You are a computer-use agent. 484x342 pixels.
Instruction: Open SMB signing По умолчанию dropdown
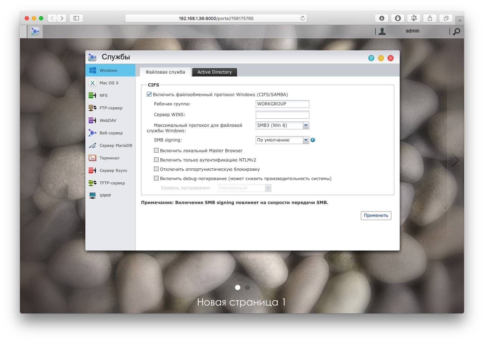pos(306,140)
